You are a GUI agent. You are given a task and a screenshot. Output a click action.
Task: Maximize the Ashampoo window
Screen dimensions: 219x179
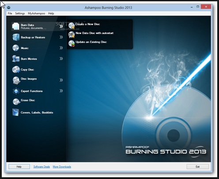tap(198, 7)
